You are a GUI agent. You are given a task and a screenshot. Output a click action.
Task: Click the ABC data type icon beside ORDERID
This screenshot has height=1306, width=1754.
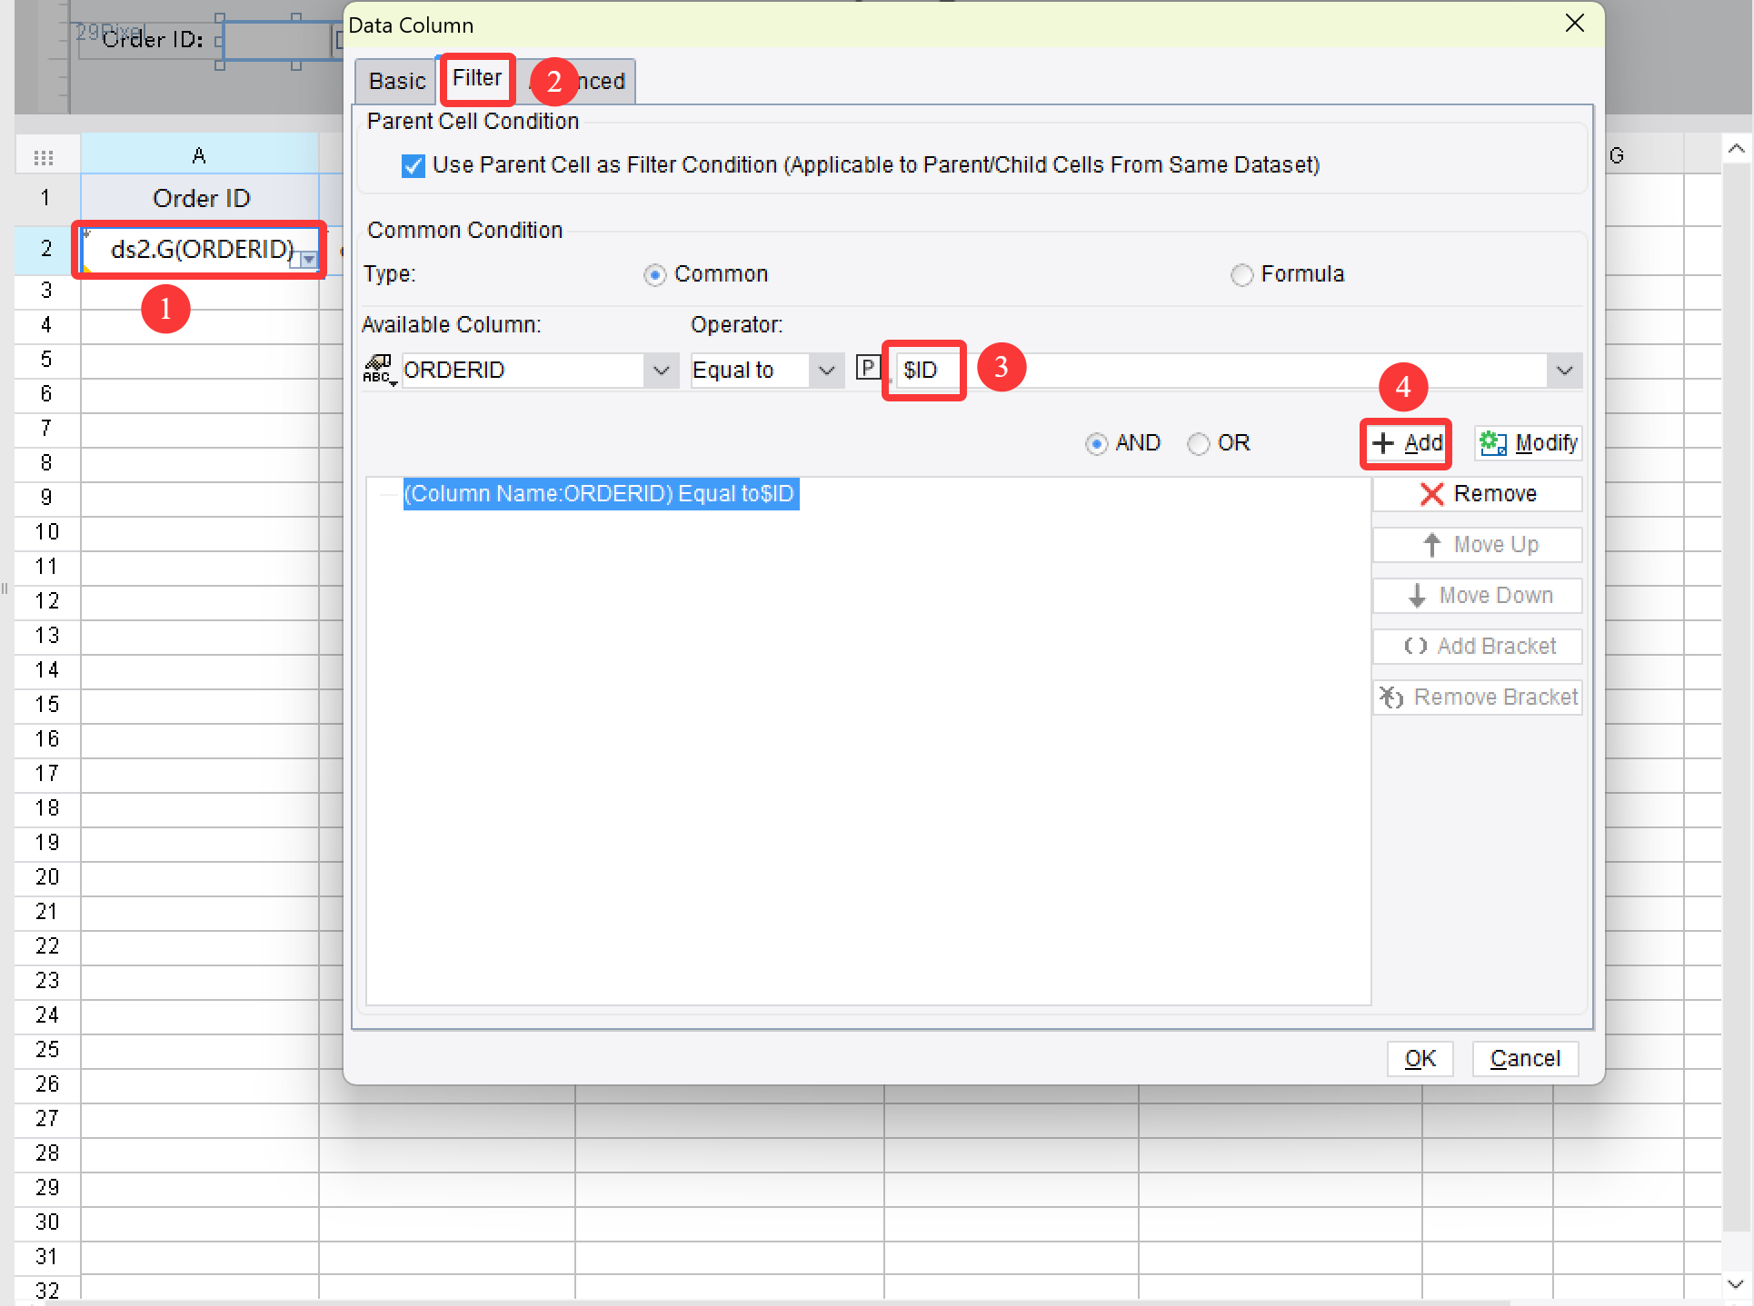[379, 370]
